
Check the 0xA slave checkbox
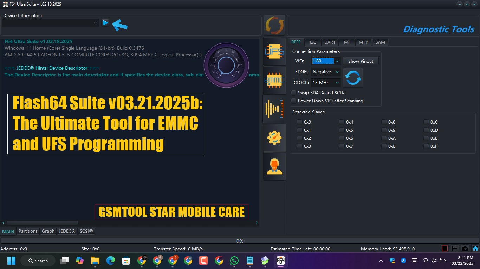[384, 138]
